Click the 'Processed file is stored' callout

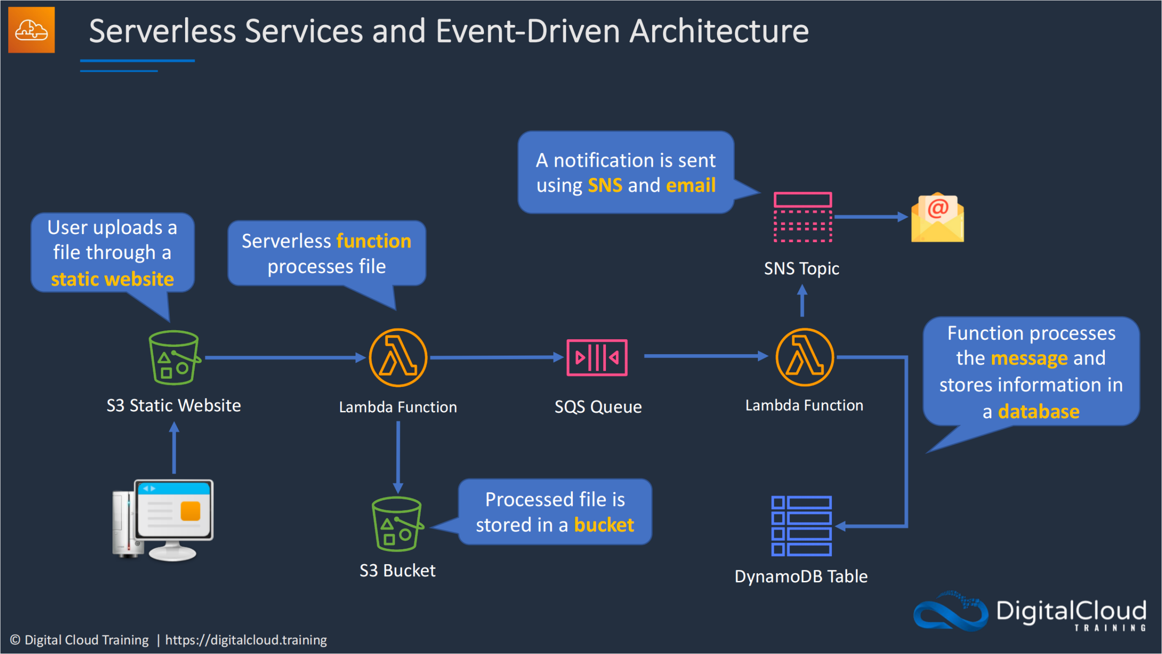(555, 512)
